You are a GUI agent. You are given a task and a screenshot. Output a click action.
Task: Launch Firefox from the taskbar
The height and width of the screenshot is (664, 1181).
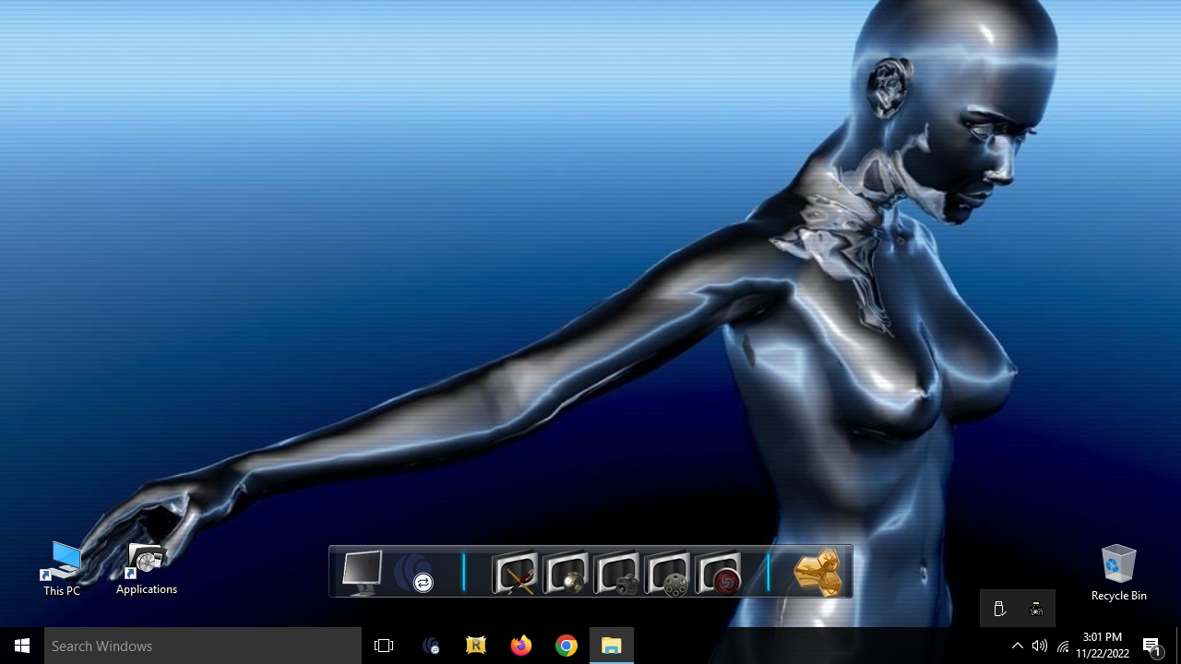521,646
